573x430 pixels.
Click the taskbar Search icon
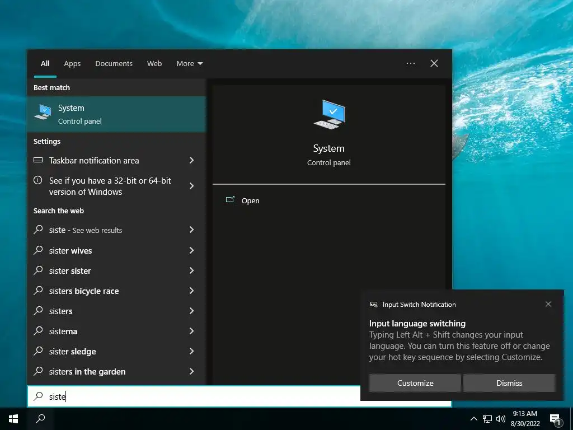coord(40,419)
